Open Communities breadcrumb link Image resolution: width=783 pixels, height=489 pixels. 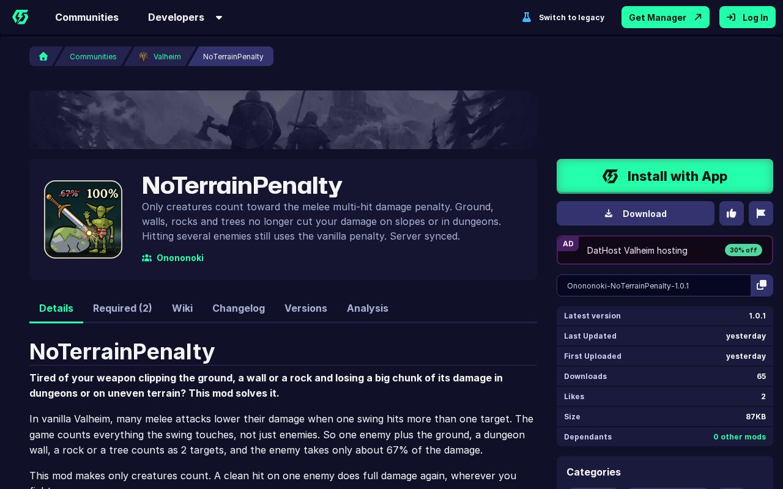(93, 56)
